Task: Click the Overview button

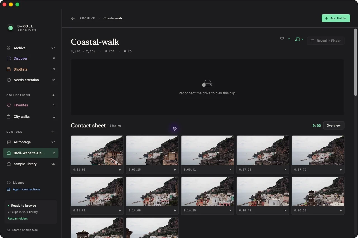Action: coord(334,125)
